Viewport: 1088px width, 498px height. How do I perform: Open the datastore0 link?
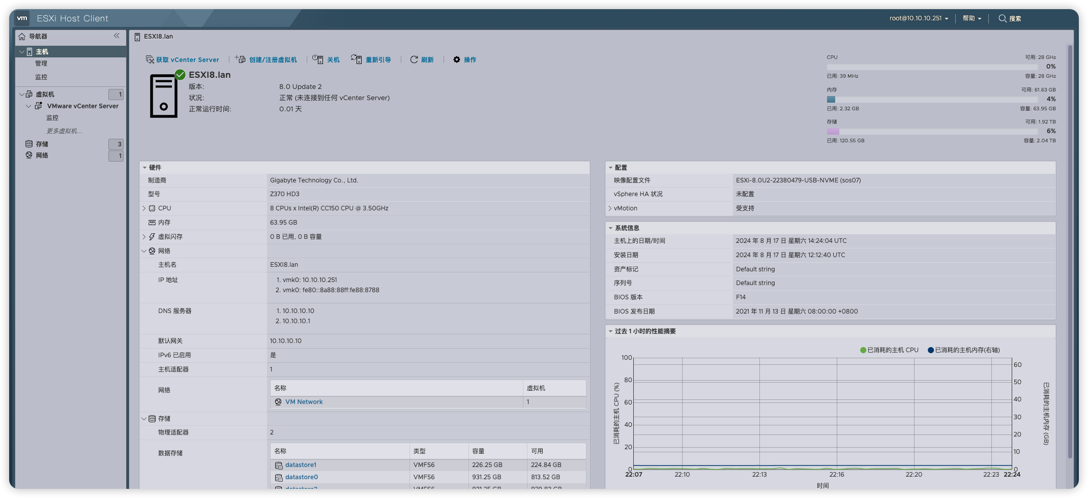coord(302,477)
